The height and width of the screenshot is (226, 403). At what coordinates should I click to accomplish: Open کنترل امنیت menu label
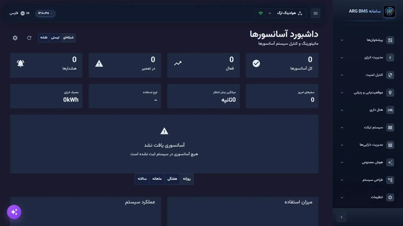(375, 75)
